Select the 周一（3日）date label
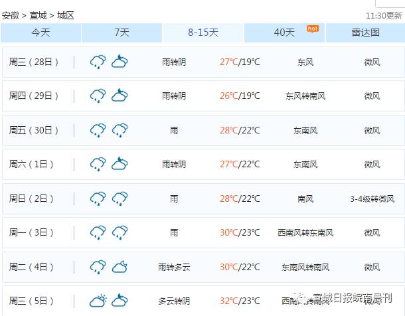The image size is (405, 316). pyautogui.click(x=31, y=232)
